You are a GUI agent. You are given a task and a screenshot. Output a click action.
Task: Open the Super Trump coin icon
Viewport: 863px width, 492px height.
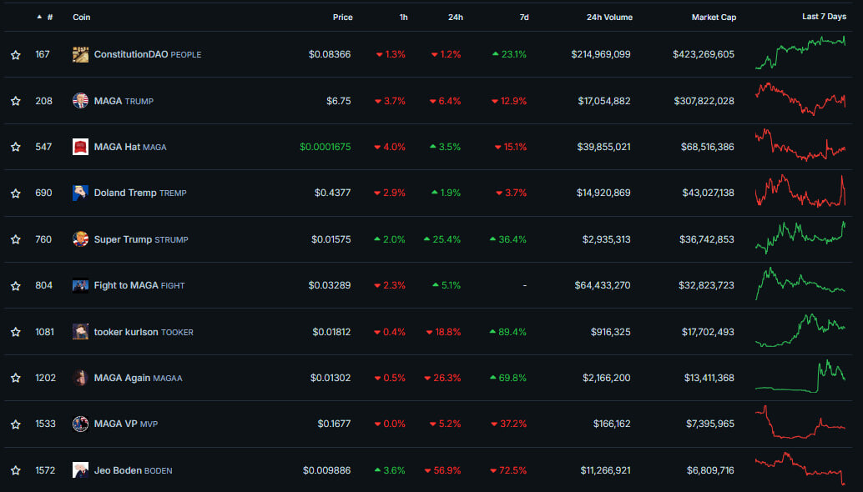(x=80, y=239)
